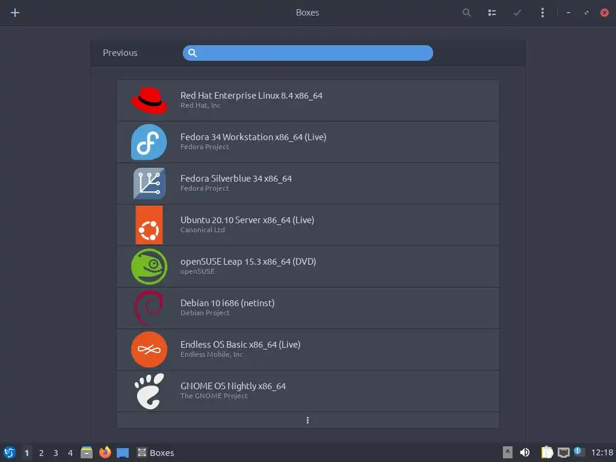The width and height of the screenshot is (616, 462).
Task: Focus the blue OS search field
Action: pyautogui.click(x=307, y=53)
